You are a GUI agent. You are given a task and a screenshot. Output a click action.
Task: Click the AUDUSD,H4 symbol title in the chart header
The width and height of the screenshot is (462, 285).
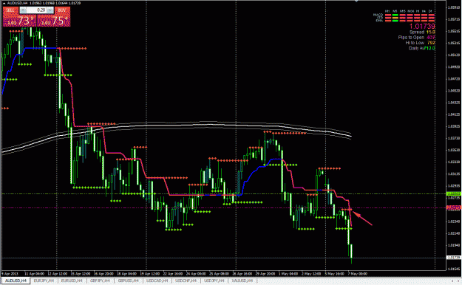pyautogui.click(x=17, y=3)
